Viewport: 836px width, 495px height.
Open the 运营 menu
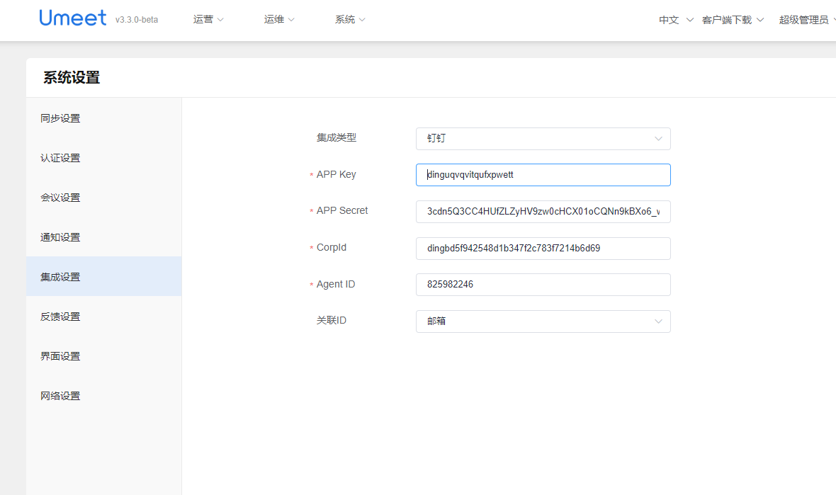(208, 20)
